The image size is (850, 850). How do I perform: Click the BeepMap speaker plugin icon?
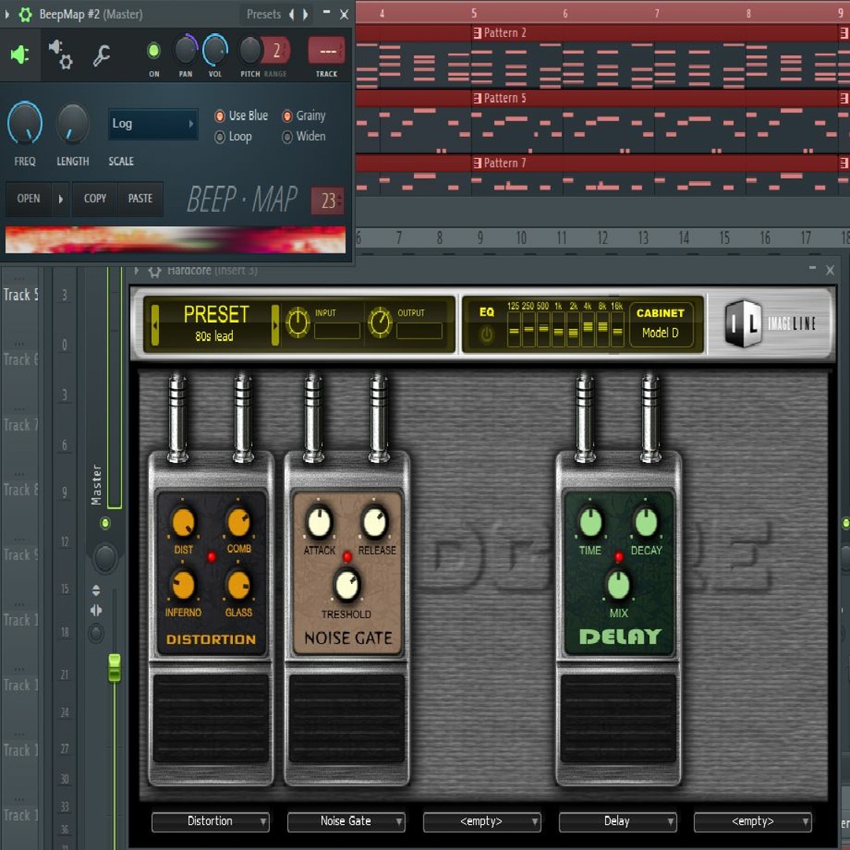(x=20, y=54)
